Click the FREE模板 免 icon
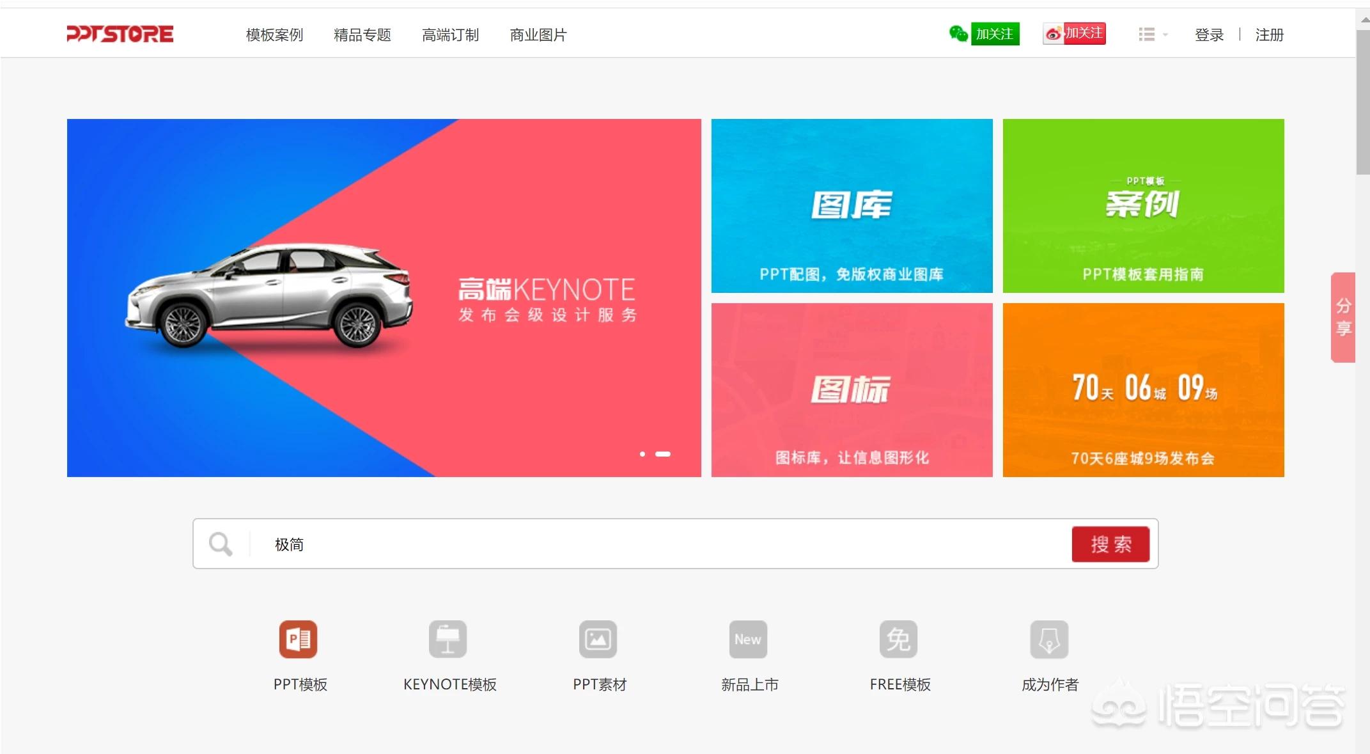 pyautogui.click(x=898, y=639)
